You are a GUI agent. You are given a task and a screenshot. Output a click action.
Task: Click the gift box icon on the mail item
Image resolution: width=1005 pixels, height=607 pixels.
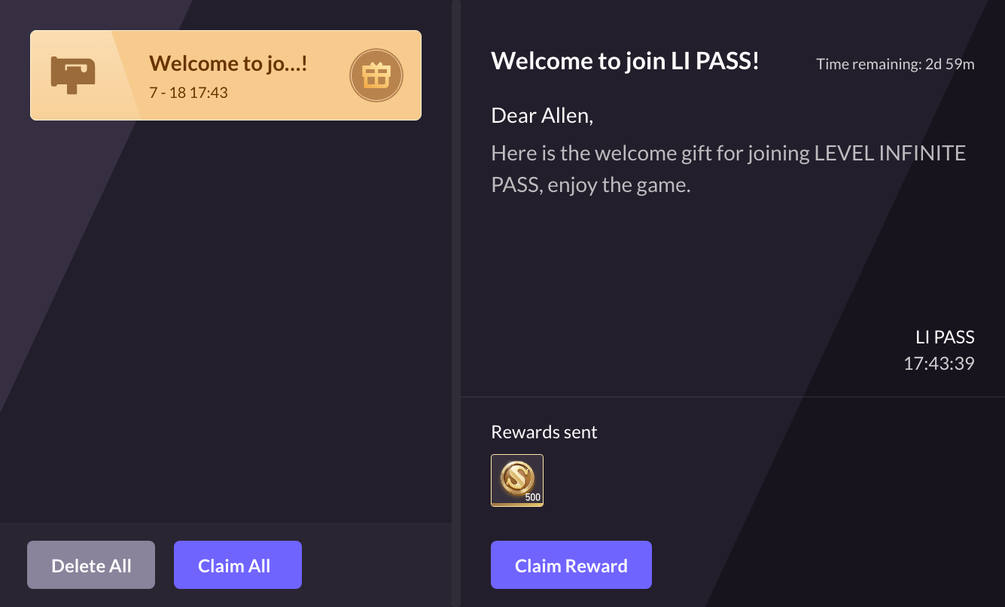[x=376, y=75]
